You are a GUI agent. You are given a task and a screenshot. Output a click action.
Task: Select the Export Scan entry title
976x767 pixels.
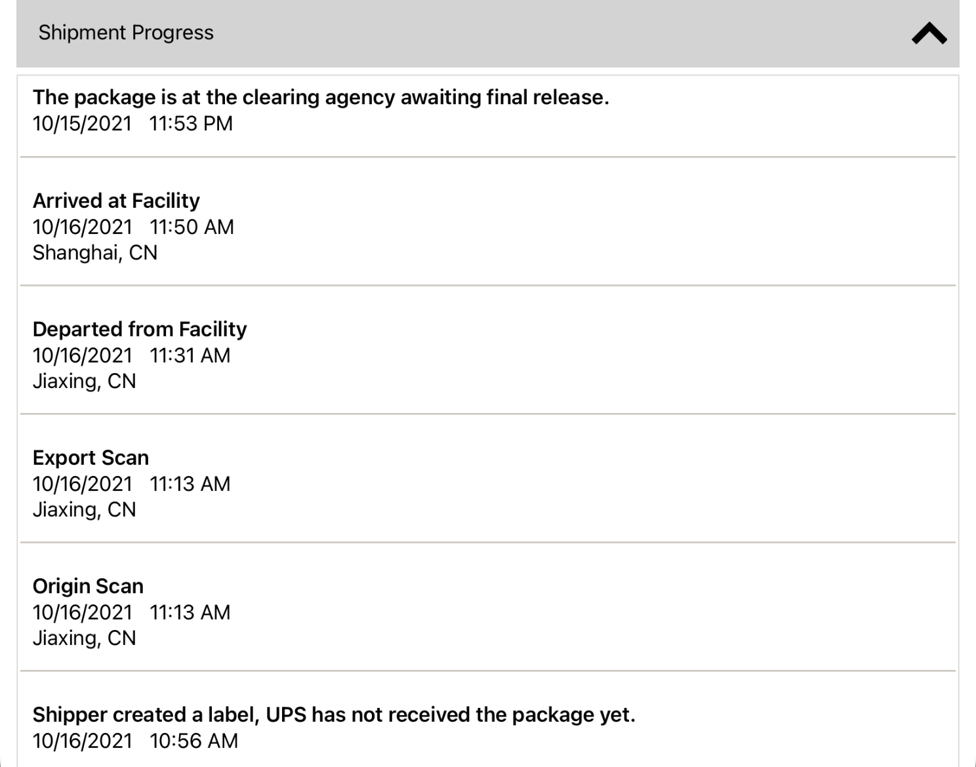pyautogui.click(x=91, y=458)
